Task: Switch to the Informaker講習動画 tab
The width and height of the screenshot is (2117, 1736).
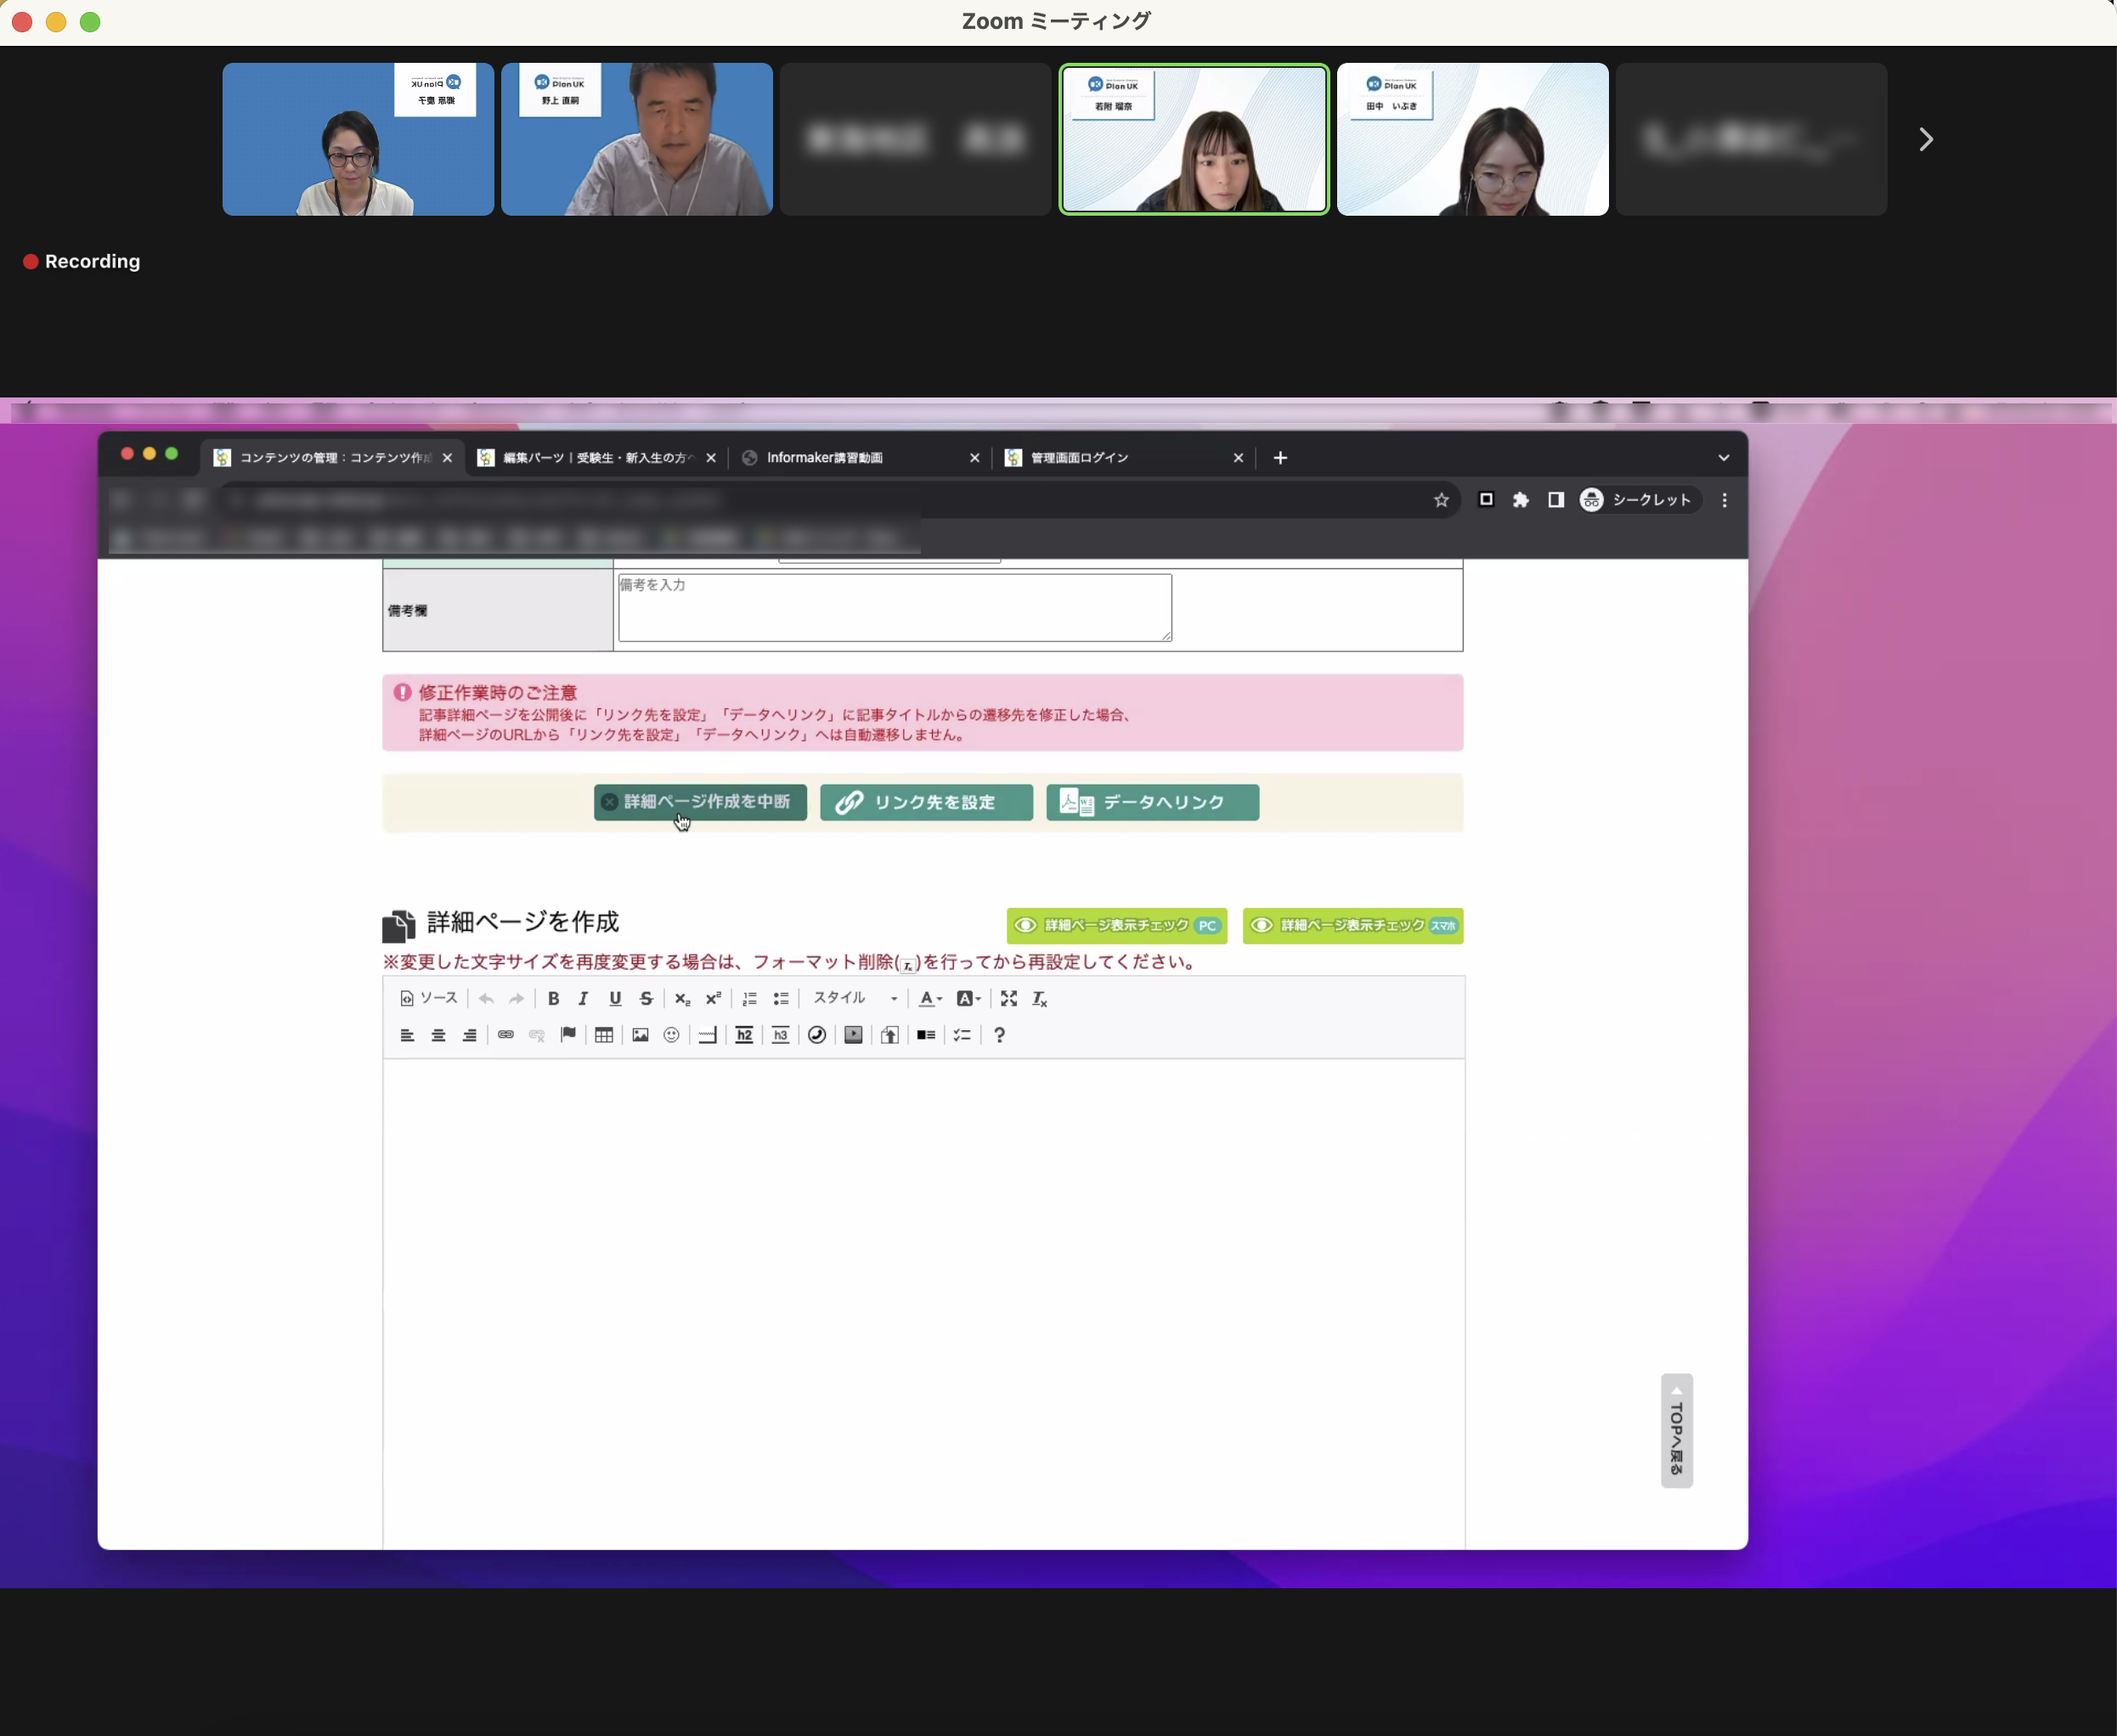Action: tap(824, 458)
